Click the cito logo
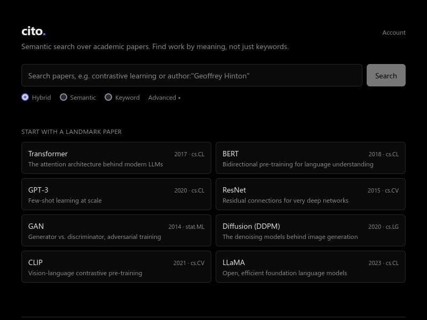The image size is (427, 320). pos(33,31)
